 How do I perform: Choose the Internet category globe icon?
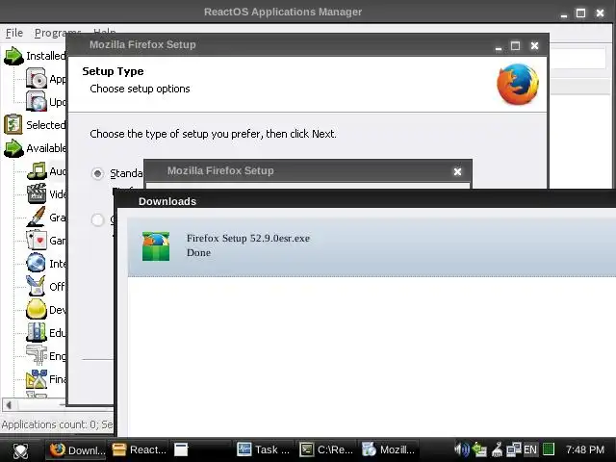coord(37,263)
